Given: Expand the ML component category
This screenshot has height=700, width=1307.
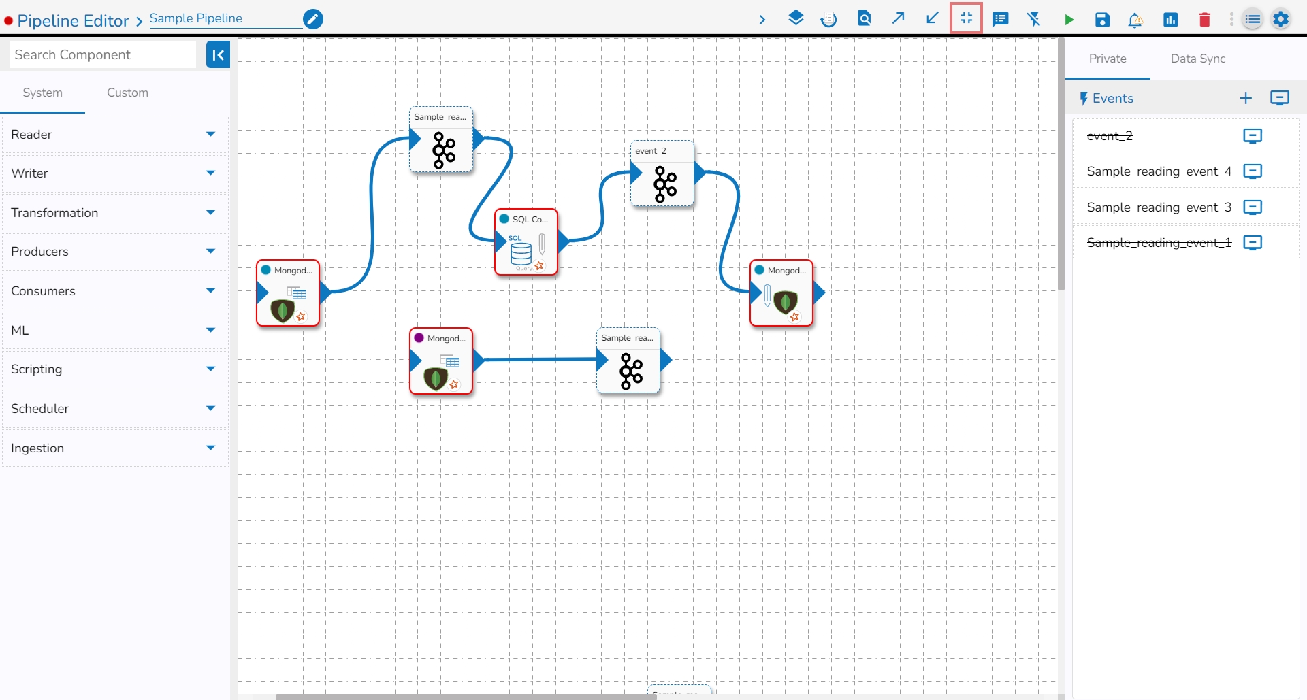Looking at the screenshot, I should pos(114,331).
